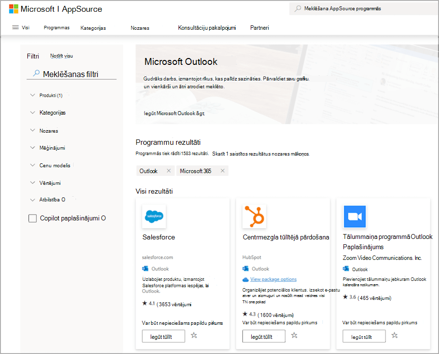Open the HubSpot app logo
The width and height of the screenshot is (439, 354).
pos(254,216)
